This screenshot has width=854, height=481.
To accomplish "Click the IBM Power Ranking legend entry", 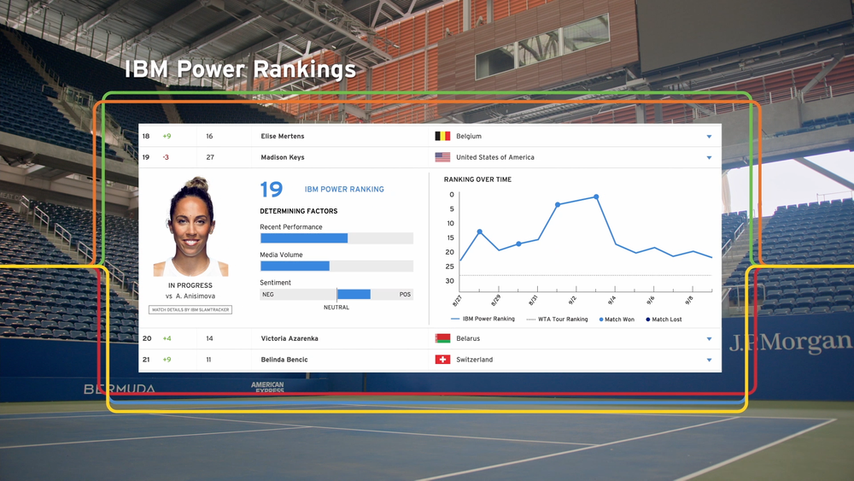I will pos(483,319).
